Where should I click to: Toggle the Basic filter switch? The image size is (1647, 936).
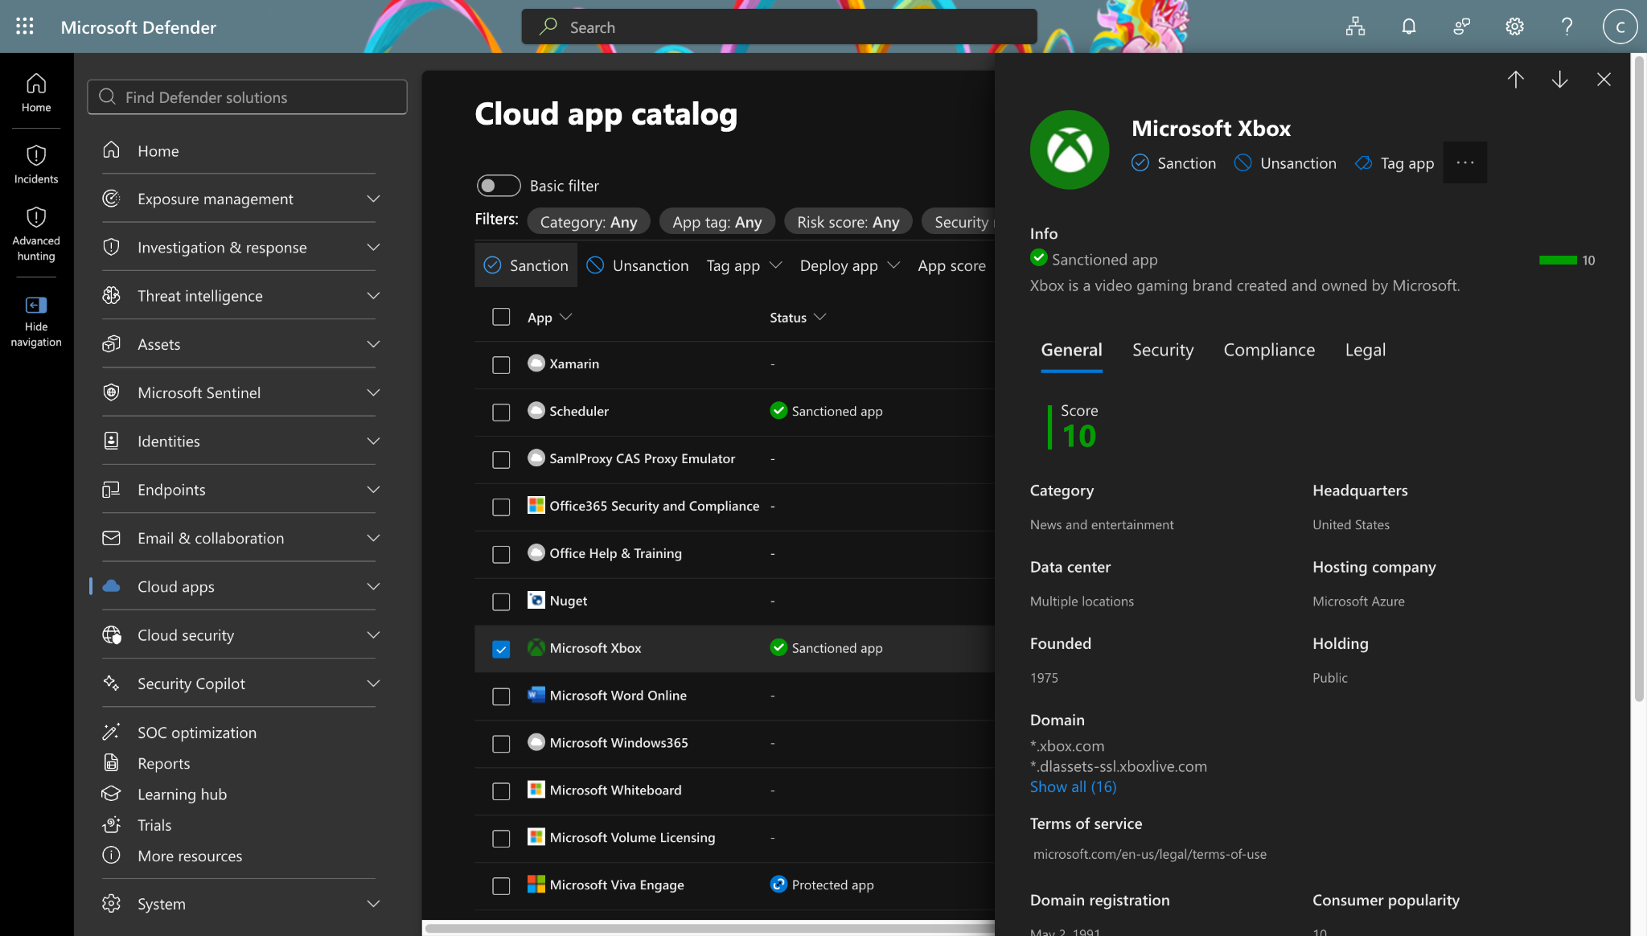pos(499,186)
